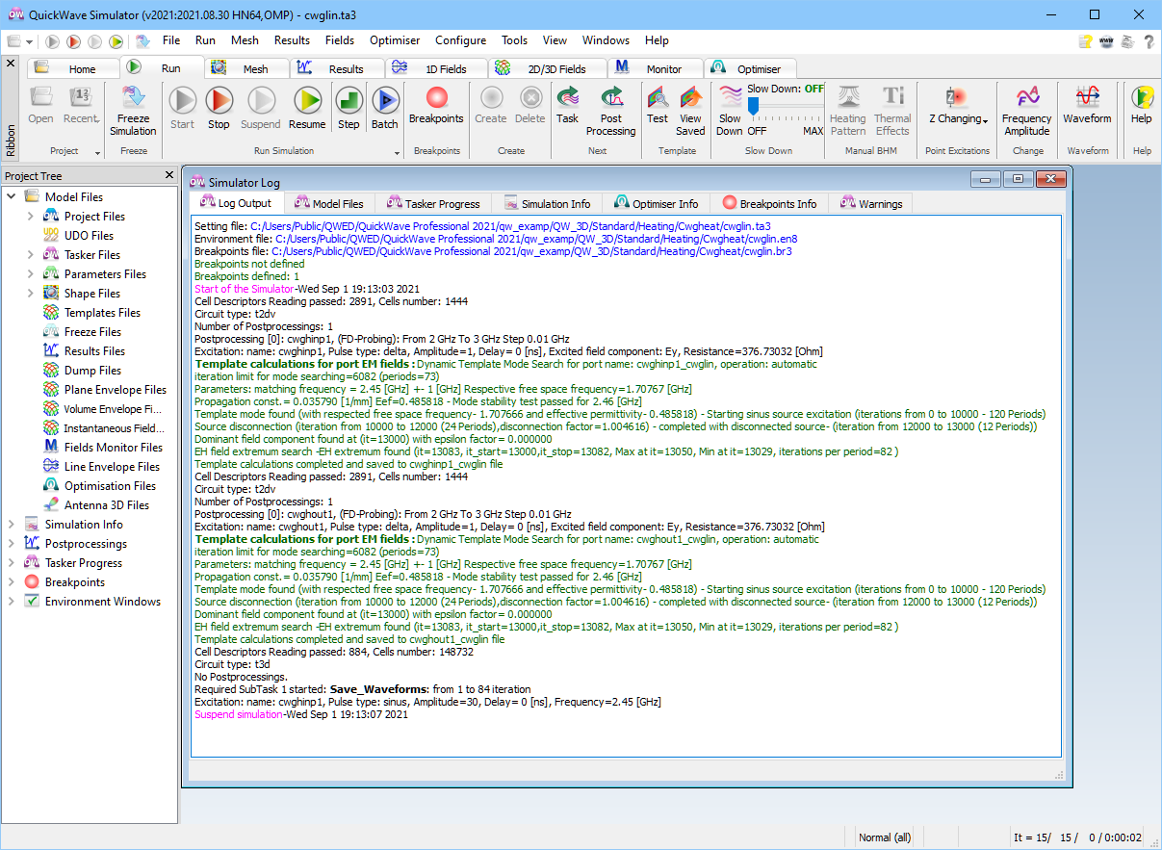Screen dimensions: 1162x850
Task: Open the Mesh menu
Action: click(x=245, y=40)
